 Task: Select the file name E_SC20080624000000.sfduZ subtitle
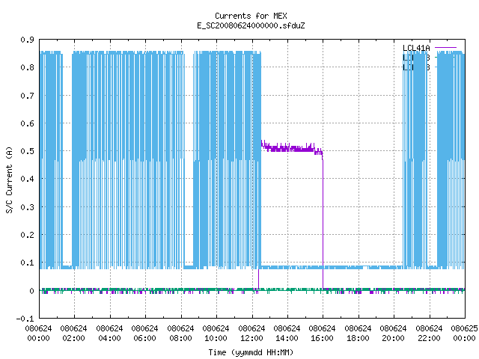tap(251, 25)
